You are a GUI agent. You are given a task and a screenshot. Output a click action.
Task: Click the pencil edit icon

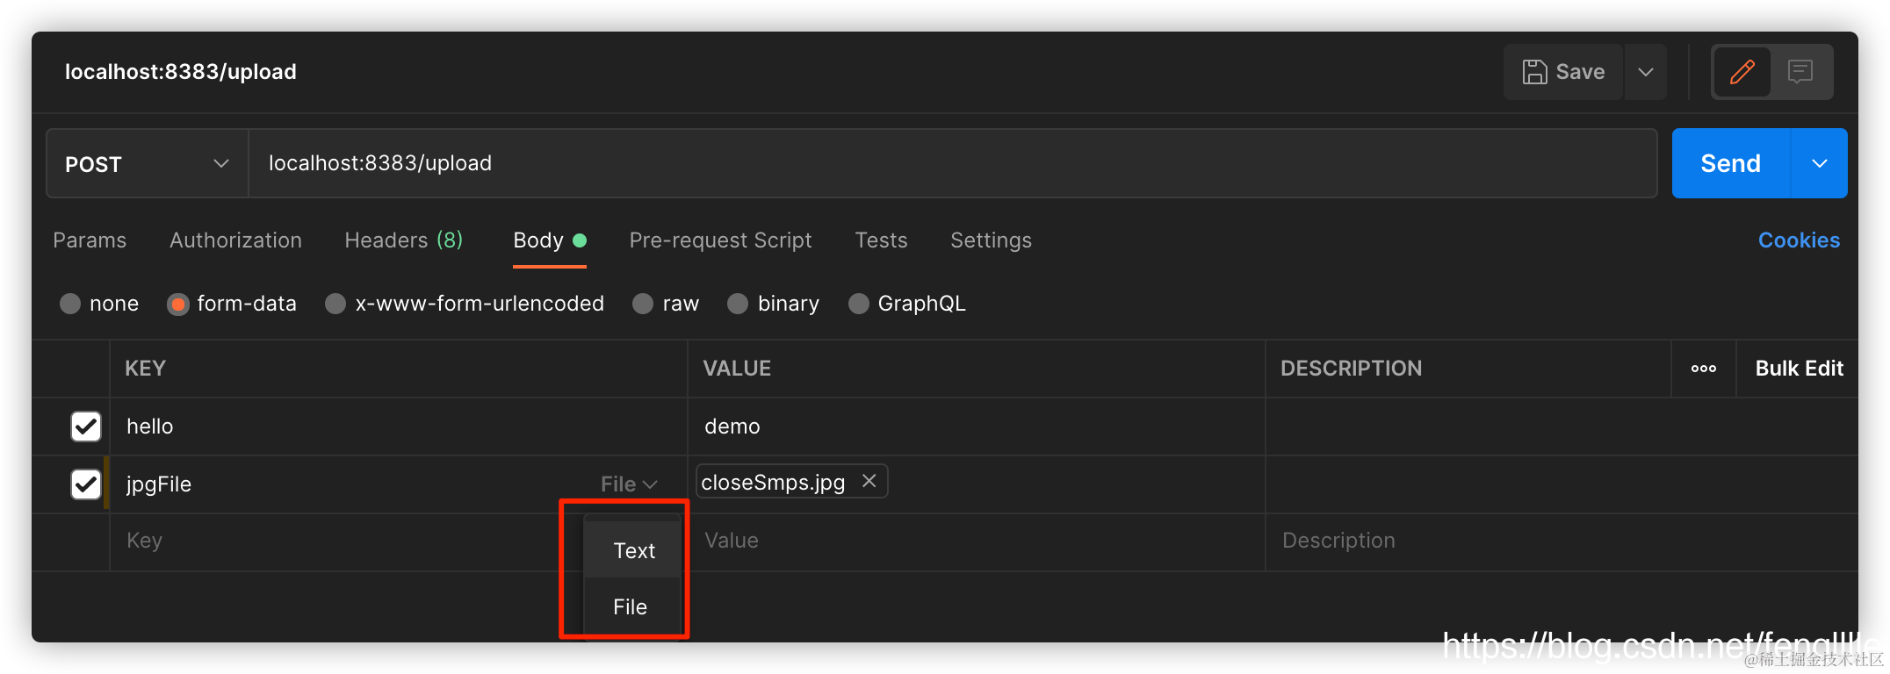(x=1742, y=72)
